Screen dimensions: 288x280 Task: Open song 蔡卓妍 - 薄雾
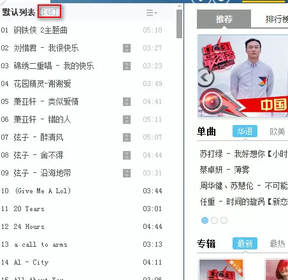(224, 170)
